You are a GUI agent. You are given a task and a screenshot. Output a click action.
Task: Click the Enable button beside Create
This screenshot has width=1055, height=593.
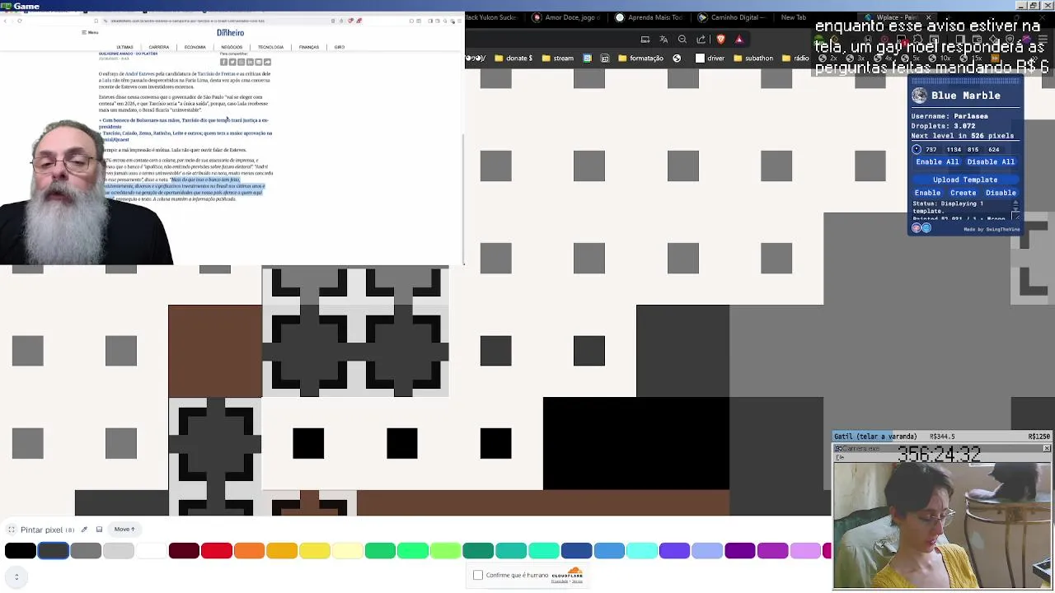927,193
